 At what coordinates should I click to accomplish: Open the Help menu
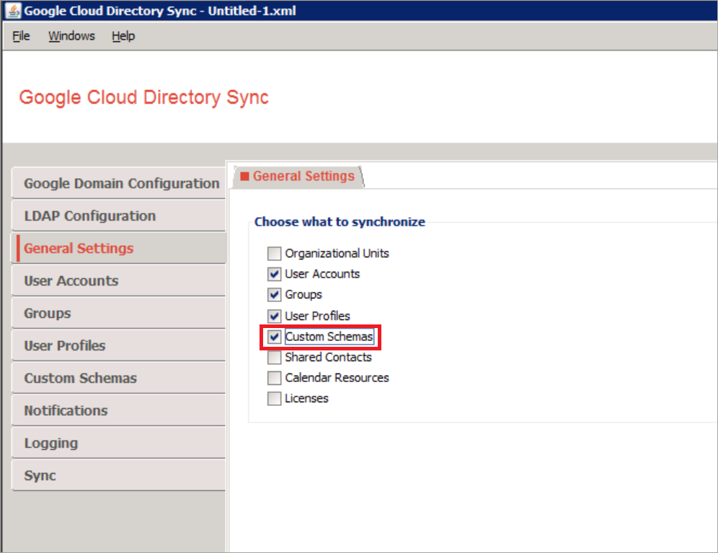123,36
